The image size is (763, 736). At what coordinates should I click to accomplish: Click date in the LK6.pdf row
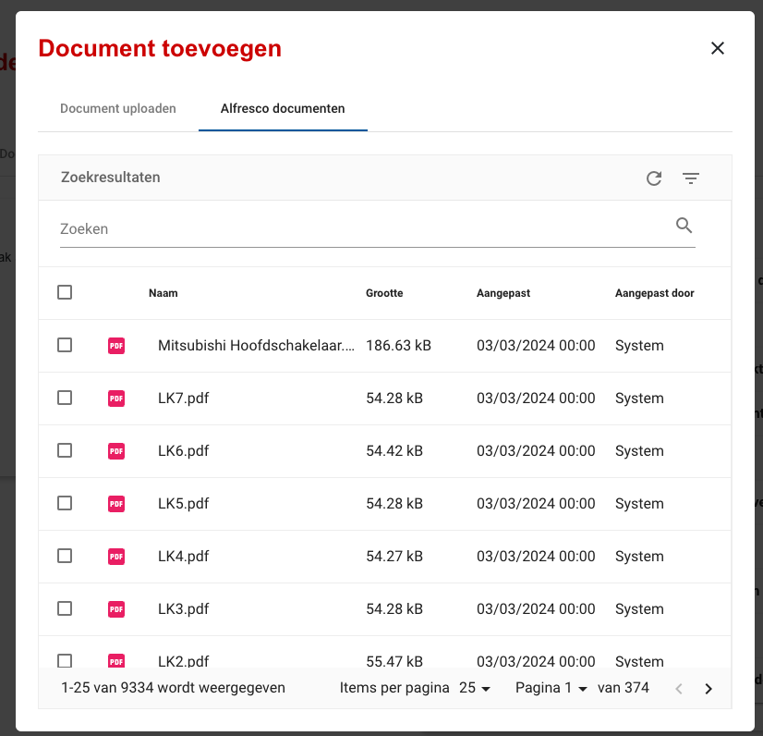[536, 450]
